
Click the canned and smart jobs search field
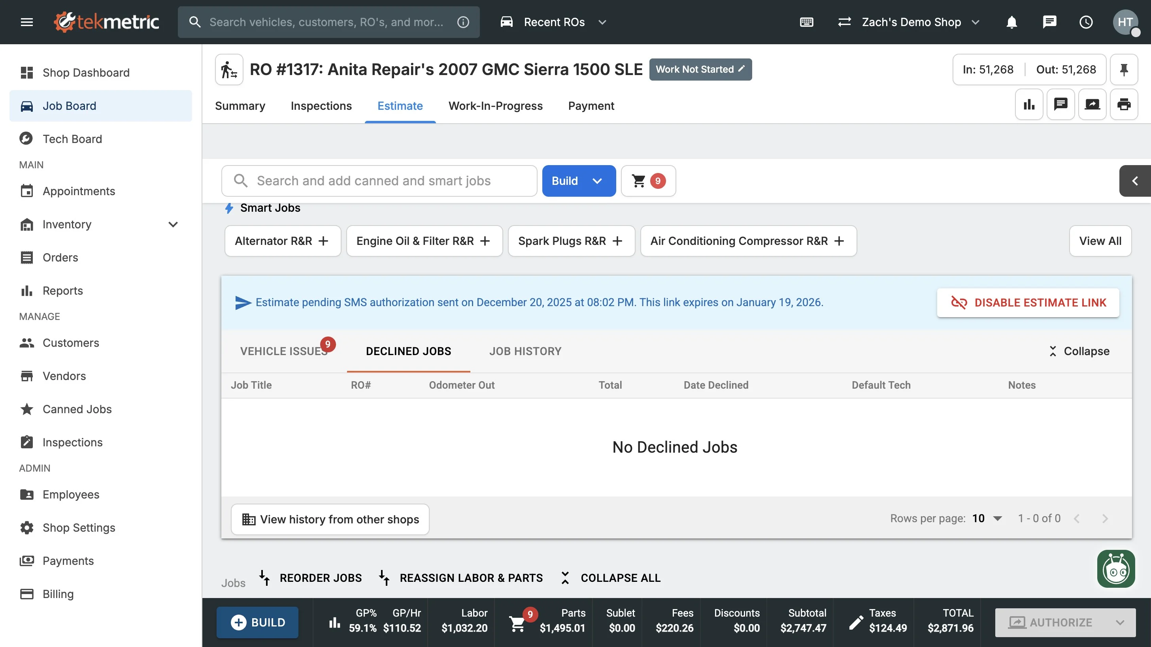pyautogui.click(x=380, y=181)
